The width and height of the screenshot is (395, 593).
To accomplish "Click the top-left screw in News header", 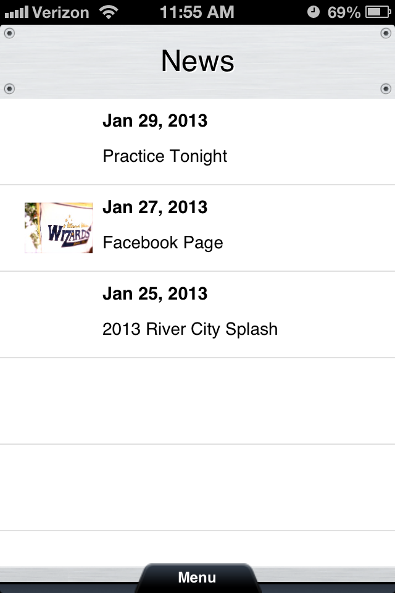I will pos(9,33).
